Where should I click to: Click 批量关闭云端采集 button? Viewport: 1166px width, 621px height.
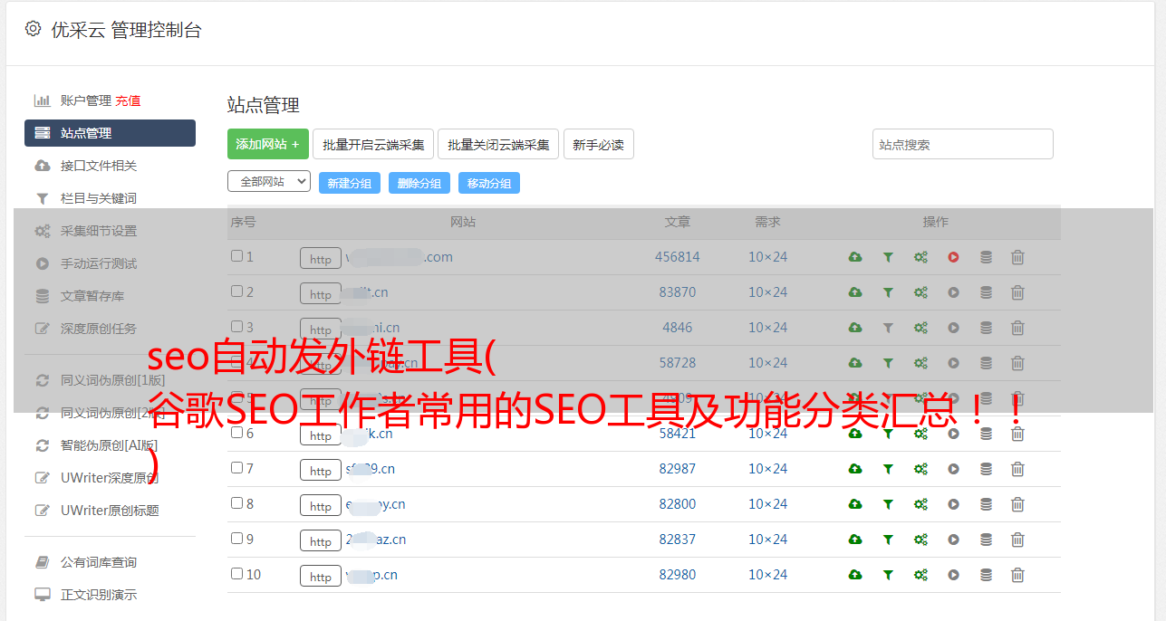coord(498,144)
